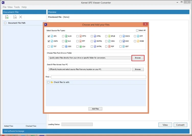Click the clear all files X icon

[21, 17]
